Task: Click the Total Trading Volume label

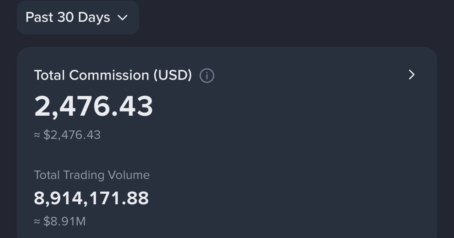Action: pos(92,175)
